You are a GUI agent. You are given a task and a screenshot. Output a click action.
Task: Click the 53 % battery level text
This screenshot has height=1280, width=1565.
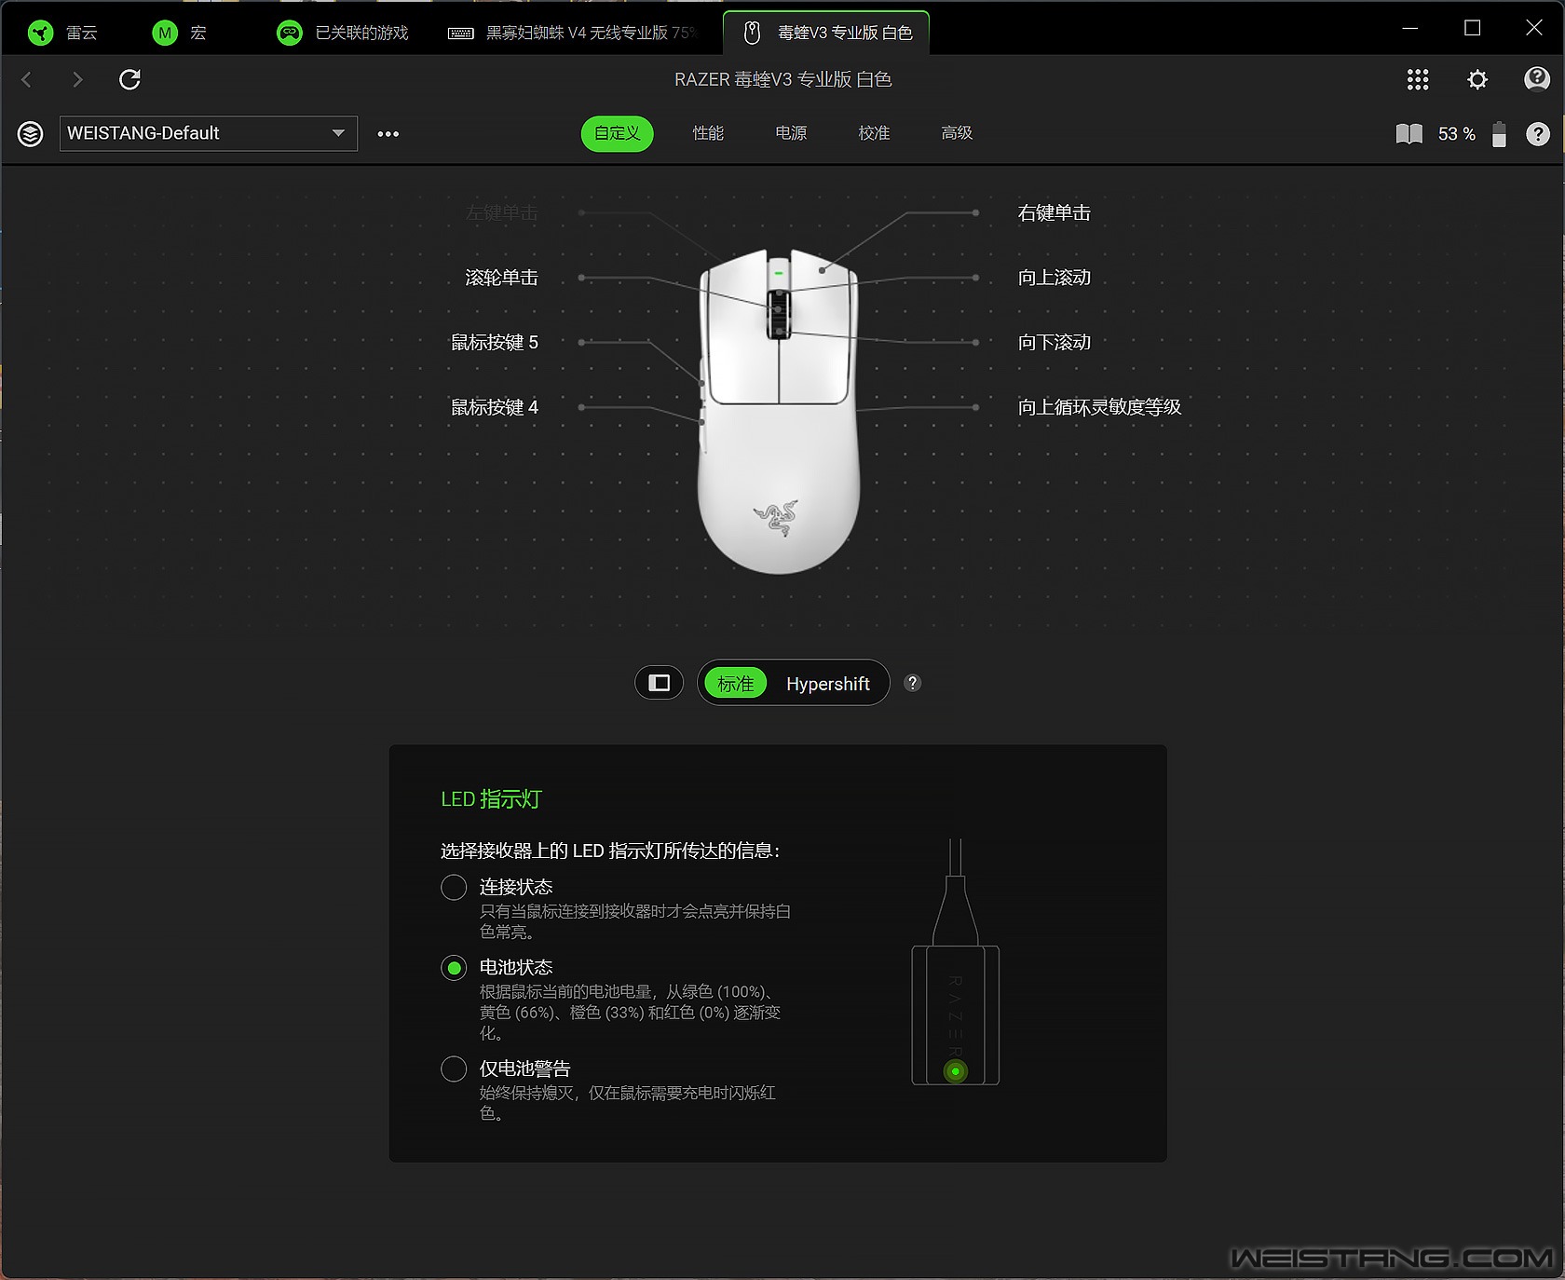(x=1457, y=134)
